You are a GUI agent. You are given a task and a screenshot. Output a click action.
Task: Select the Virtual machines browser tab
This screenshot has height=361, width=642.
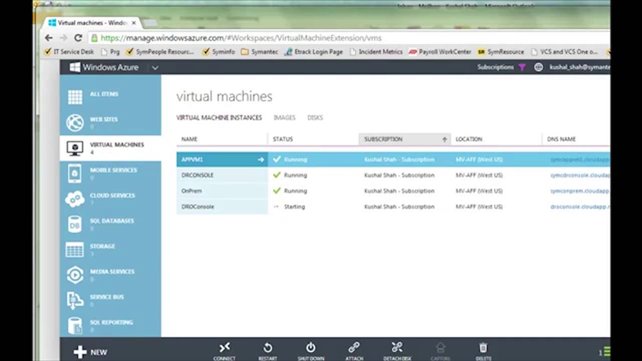pyautogui.click(x=91, y=23)
